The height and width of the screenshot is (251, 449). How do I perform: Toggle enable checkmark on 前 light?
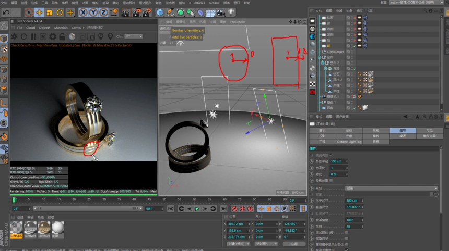[355, 46]
